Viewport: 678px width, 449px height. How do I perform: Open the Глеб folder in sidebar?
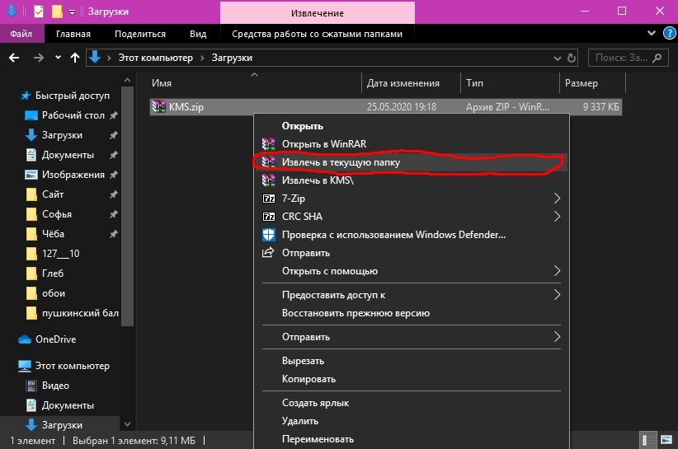45,274
